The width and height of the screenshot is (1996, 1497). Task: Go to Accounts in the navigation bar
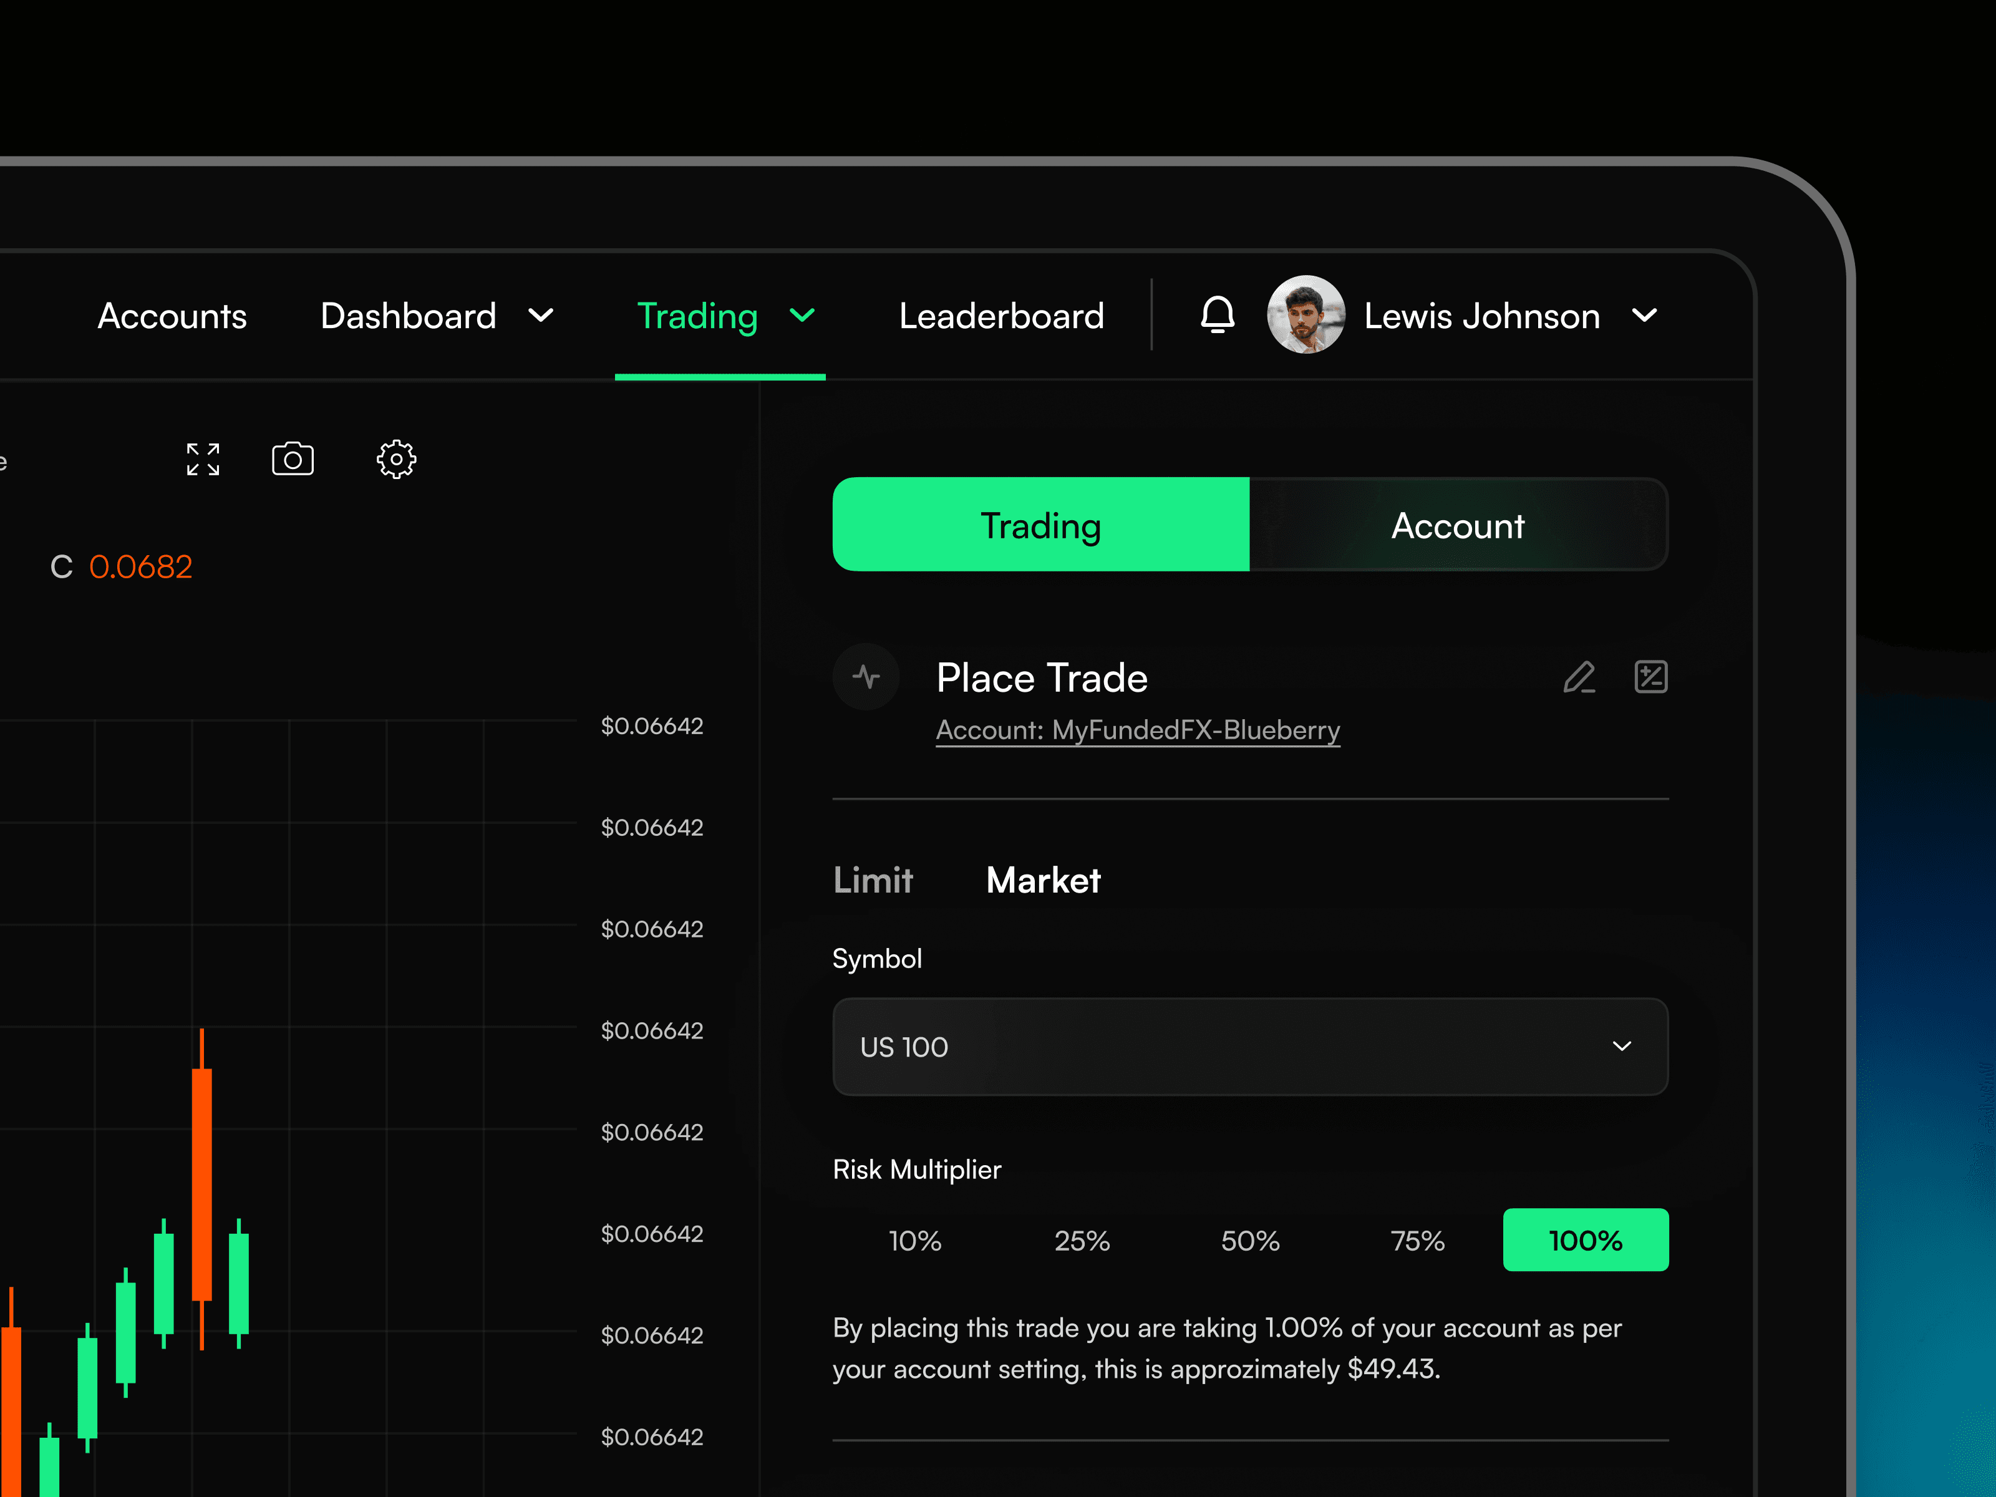pos(172,316)
